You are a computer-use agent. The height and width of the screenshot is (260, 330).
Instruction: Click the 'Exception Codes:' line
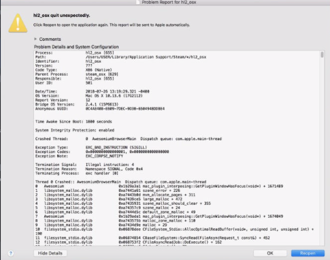102,152
